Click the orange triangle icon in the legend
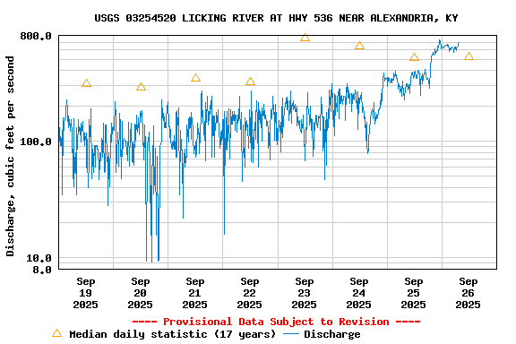 pos(57,333)
